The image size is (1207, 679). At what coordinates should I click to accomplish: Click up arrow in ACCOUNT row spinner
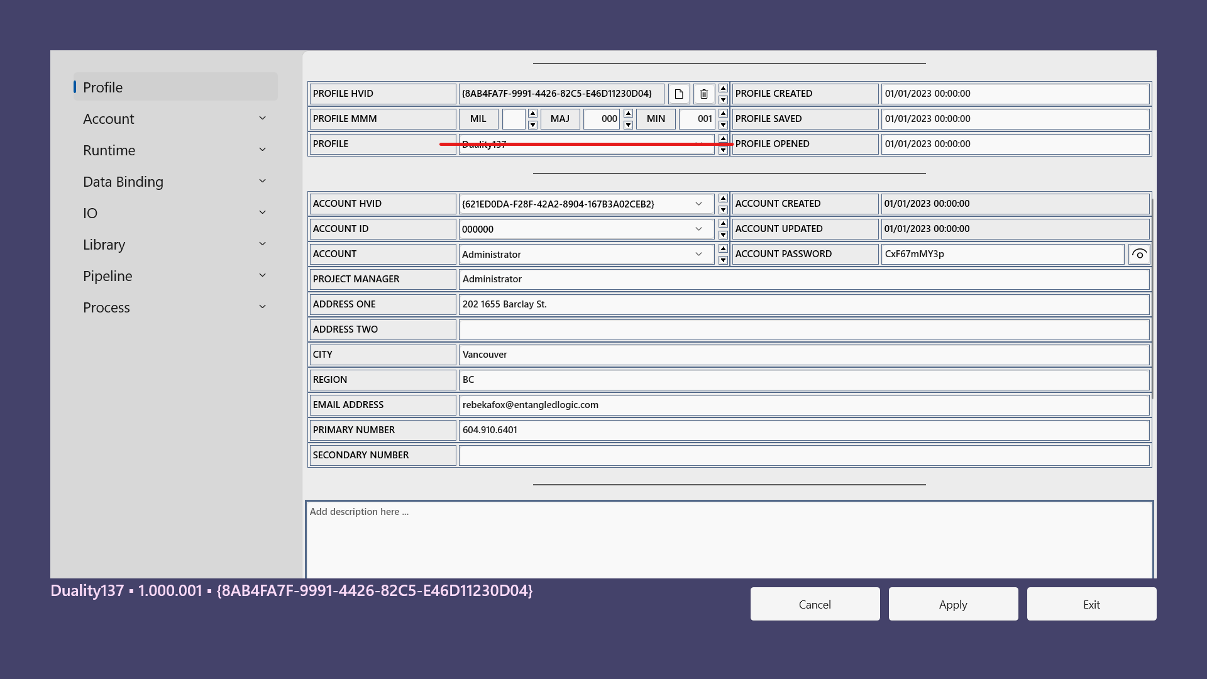coord(723,248)
